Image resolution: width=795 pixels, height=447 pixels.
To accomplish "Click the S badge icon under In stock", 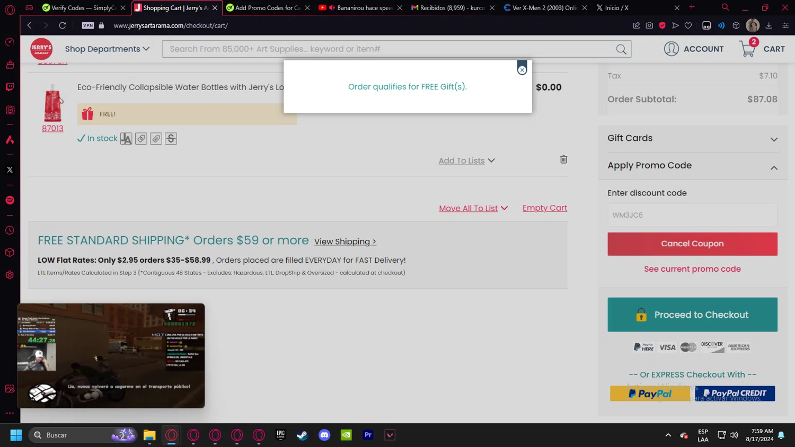I will pos(171,139).
